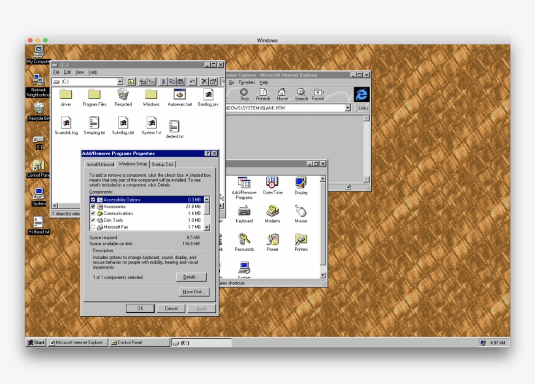
Task: Switch to the Install/Uninstall tab
Action: pyautogui.click(x=100, y=164)
